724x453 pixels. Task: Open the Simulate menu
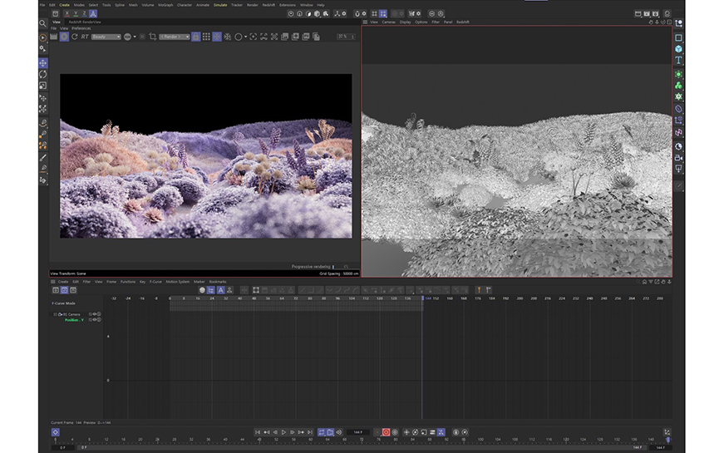[220, 5]
